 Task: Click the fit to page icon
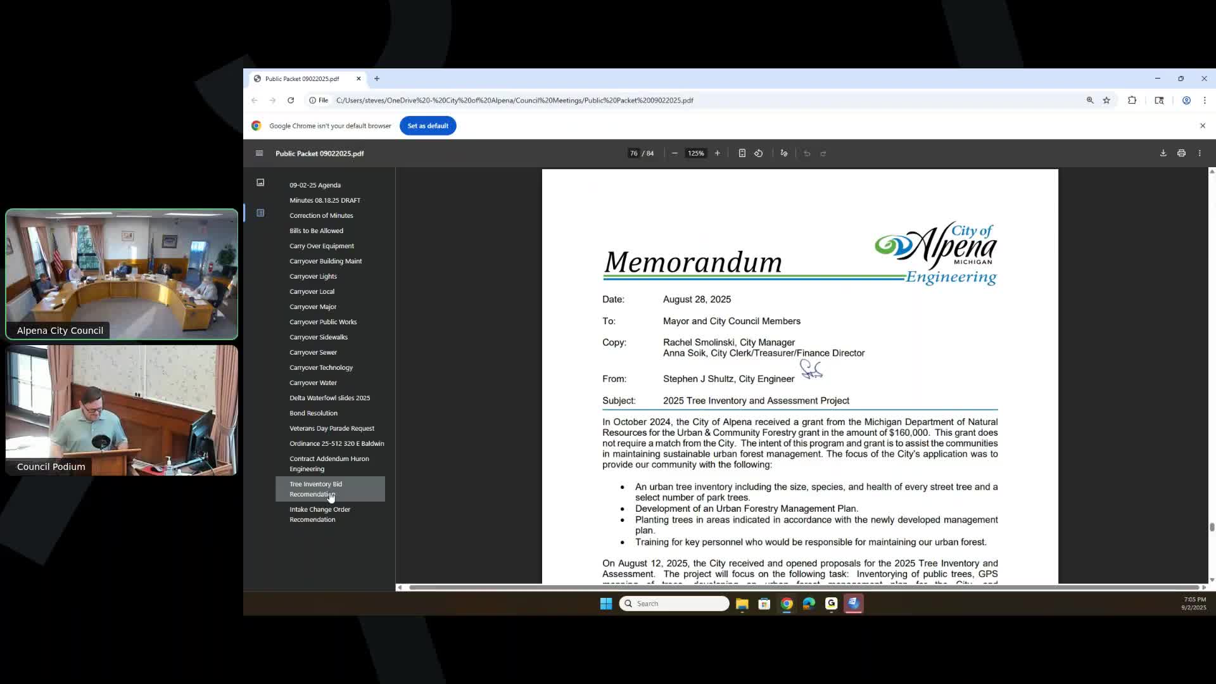coord(742,153)
